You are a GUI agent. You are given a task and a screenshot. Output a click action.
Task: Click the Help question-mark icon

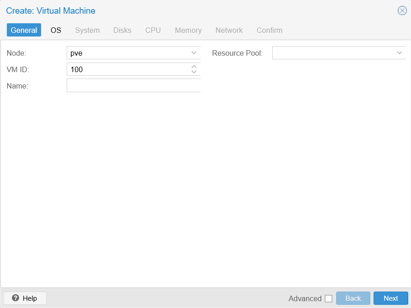15,298
